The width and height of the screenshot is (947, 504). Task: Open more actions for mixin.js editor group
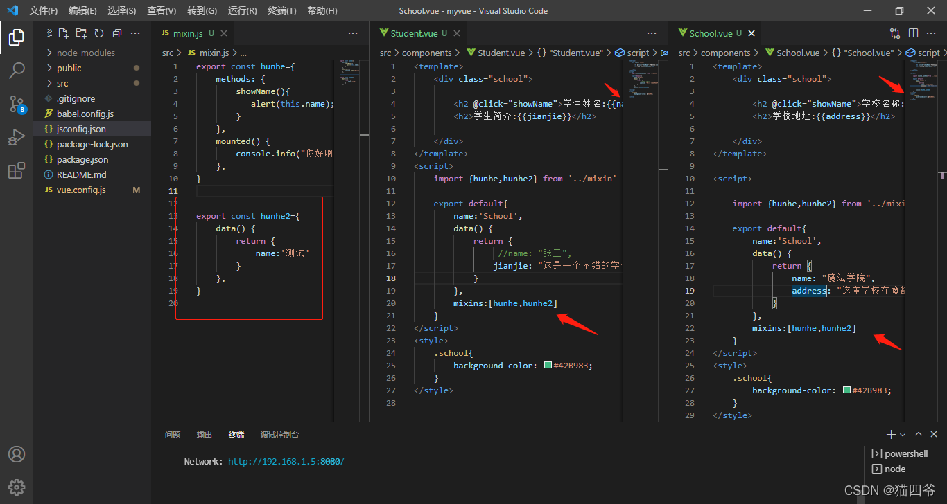(x=353, y=33)
